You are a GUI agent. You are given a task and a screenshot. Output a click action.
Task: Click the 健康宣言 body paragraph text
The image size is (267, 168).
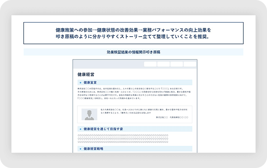click(x=134, y=94)
